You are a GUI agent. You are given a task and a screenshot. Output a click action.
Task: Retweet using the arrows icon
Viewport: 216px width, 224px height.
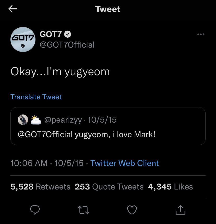[x=83, y=210]
